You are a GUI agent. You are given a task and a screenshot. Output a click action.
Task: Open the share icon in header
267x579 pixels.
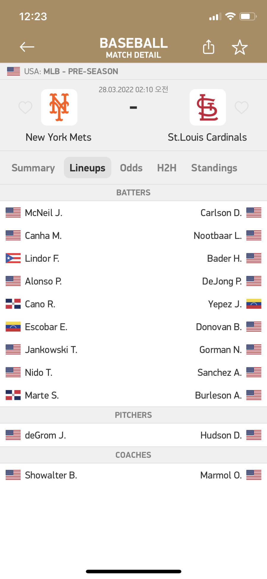[x=209, y=47]
